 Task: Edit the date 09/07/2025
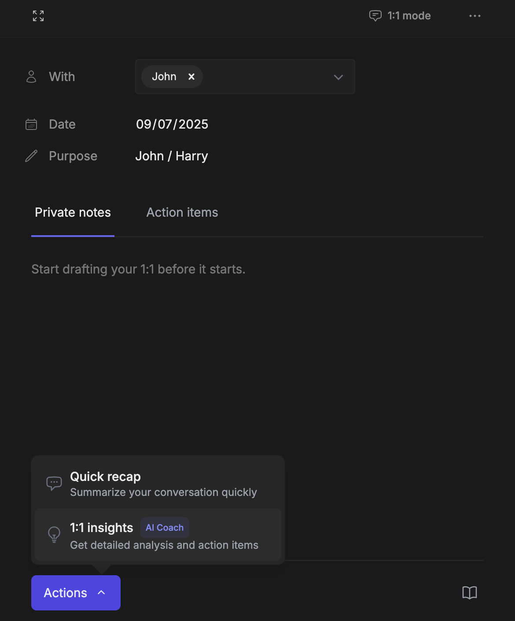(172, 124)
